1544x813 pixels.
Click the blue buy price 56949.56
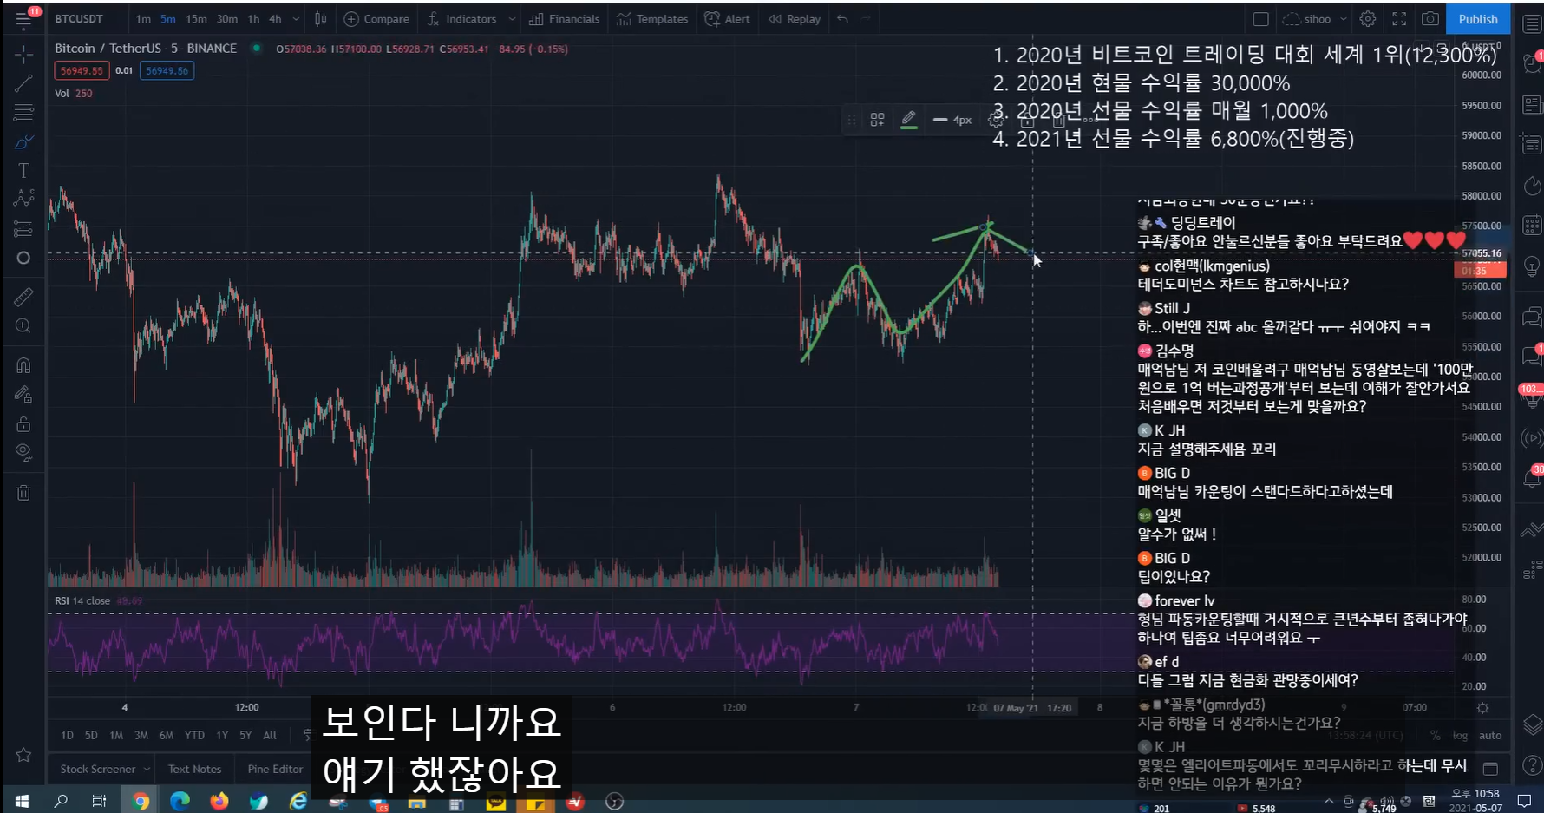pyautogui.click(x=167, y=71)
